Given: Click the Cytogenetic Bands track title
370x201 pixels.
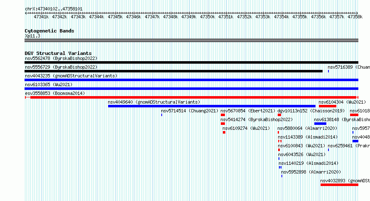Looking at the screenshot, I should (49, 31).
